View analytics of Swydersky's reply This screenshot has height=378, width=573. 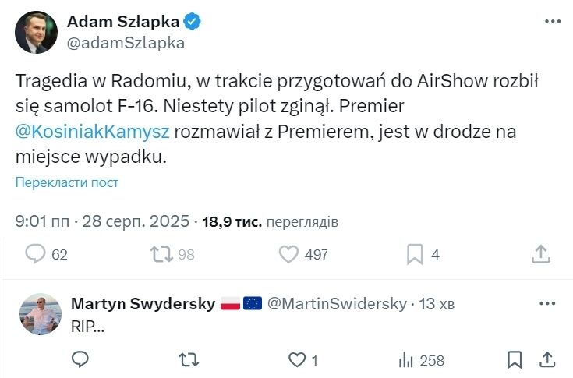405,359
